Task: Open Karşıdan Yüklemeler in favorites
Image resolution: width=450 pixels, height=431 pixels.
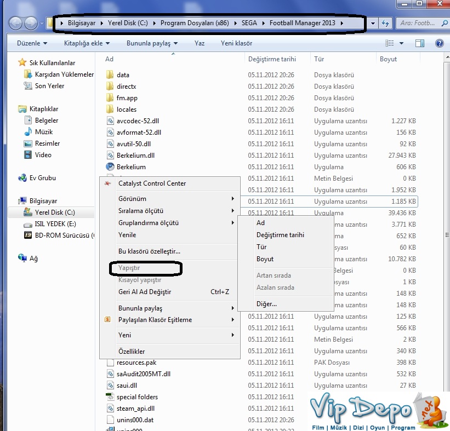Action: [64, 74]
